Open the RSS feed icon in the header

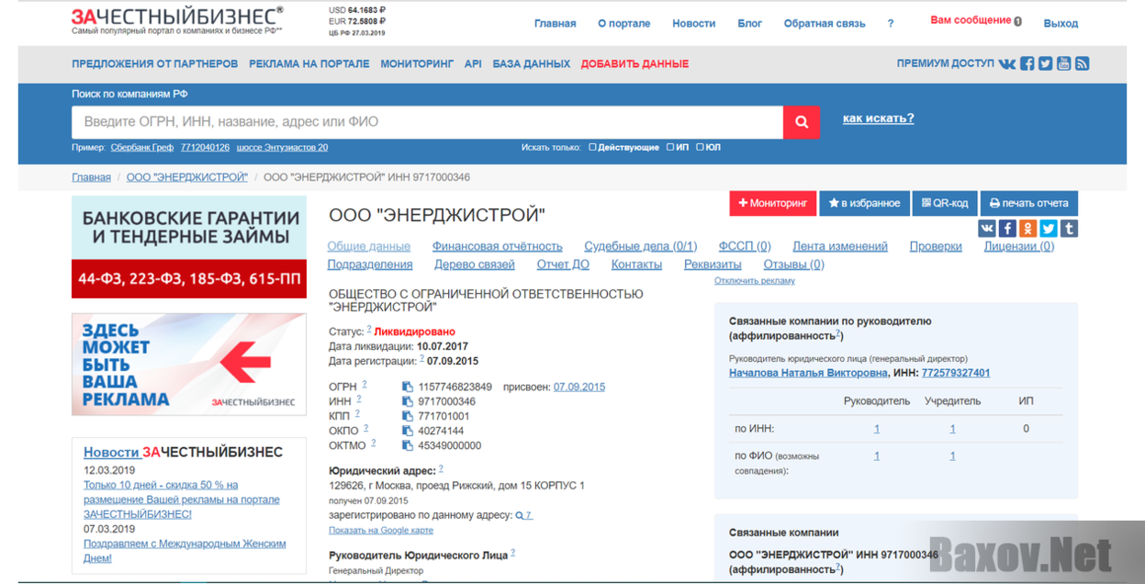(1082, 64)
